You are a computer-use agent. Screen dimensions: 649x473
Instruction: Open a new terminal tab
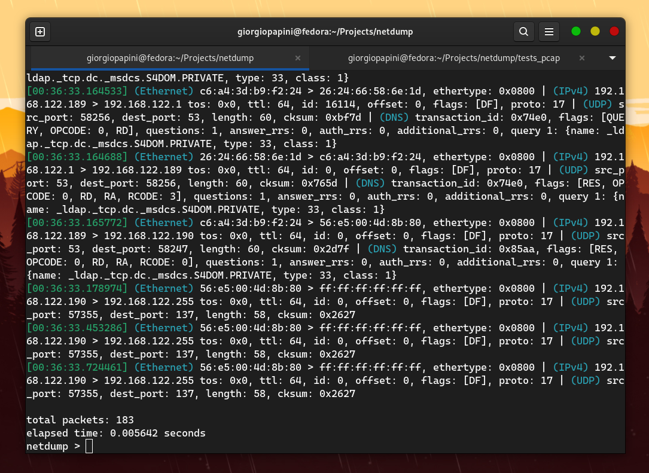(x=40, y=32)
